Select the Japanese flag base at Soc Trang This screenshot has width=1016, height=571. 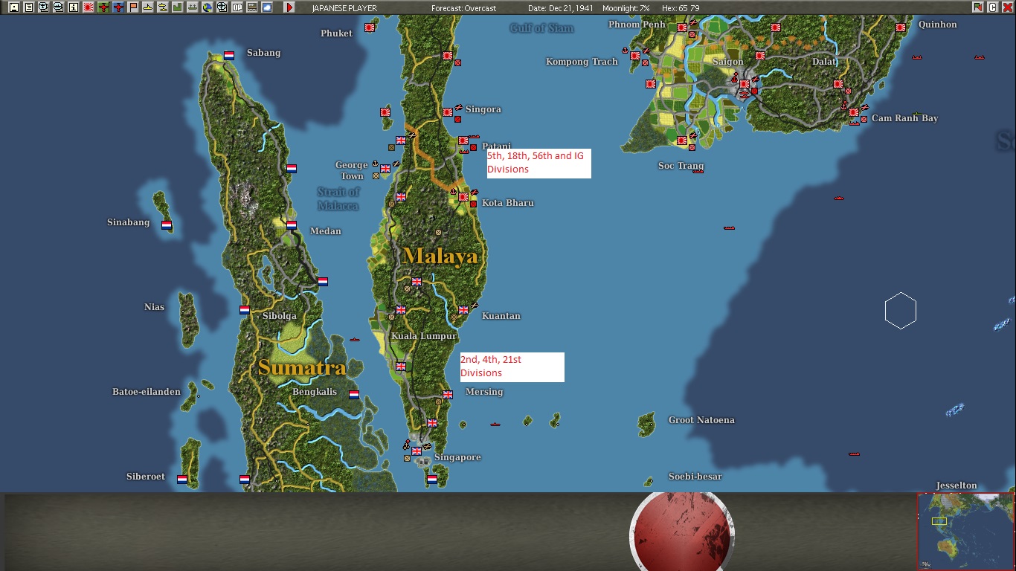(x=682, y=141)
